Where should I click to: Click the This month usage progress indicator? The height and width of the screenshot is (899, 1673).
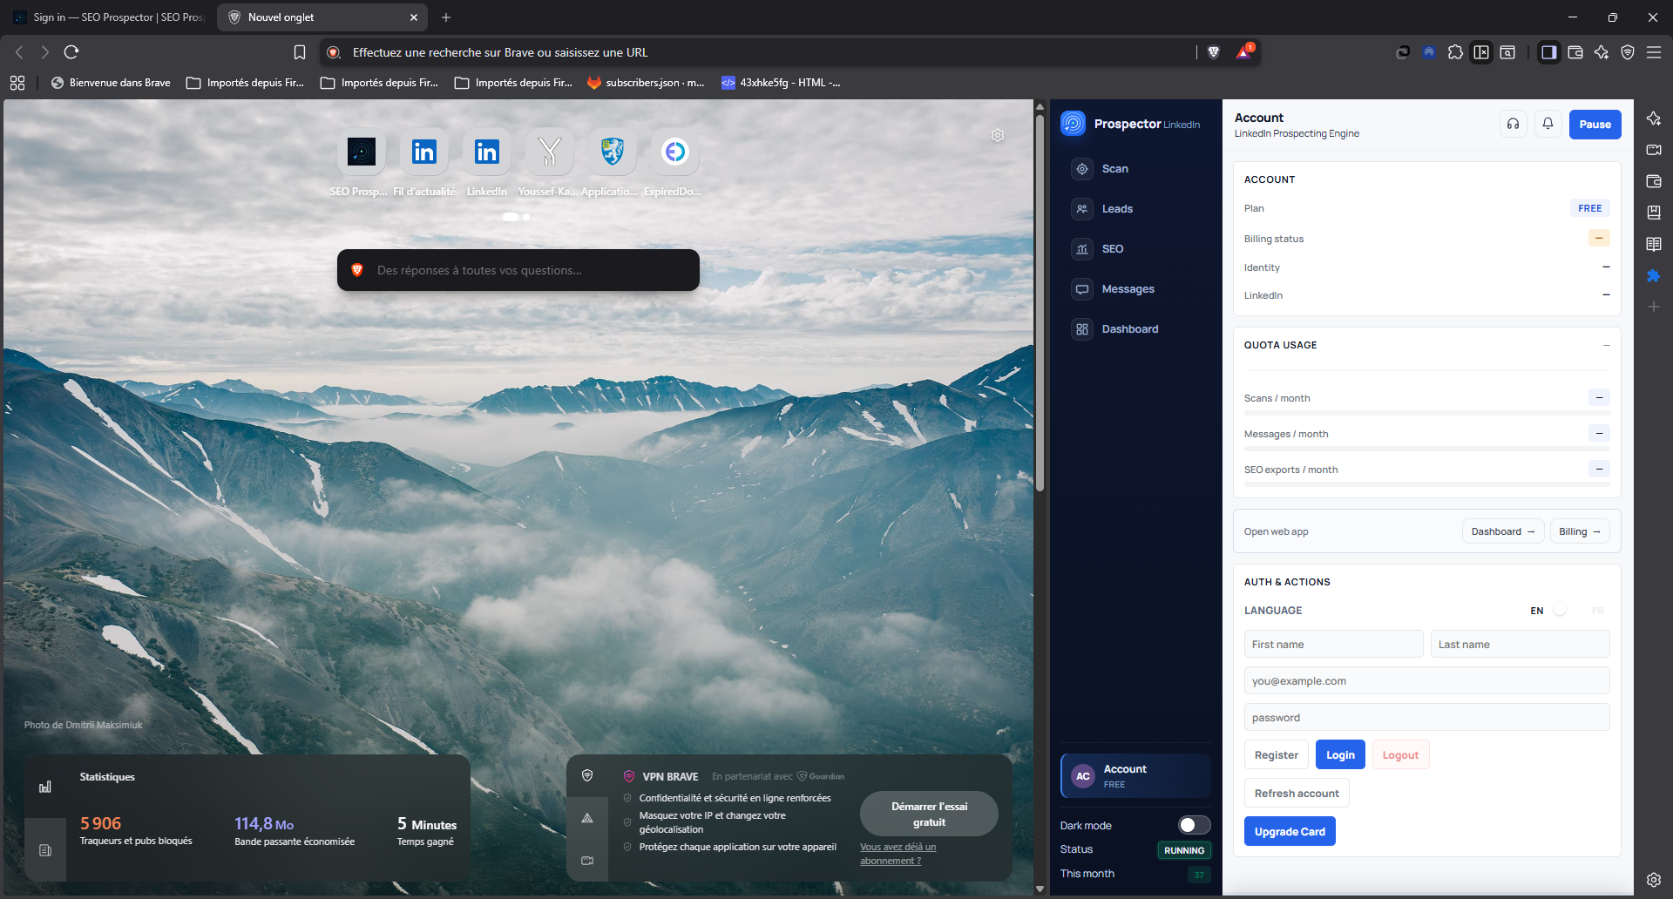tap(1200, 875)
